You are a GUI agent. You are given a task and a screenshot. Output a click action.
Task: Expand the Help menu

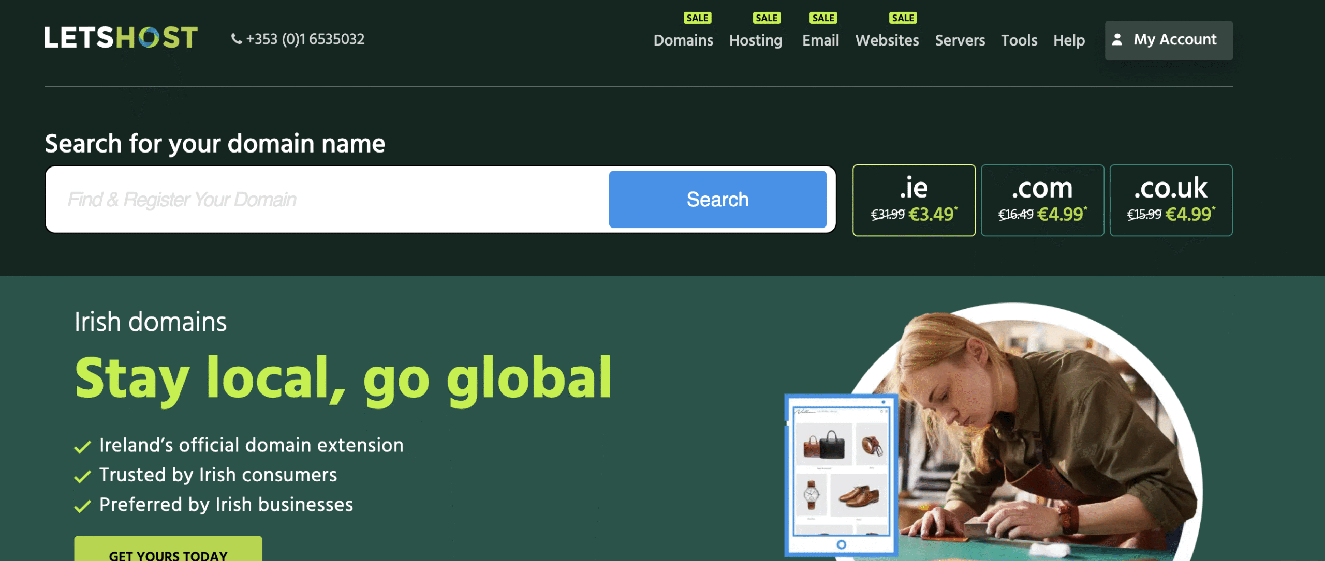pos(1069,40)
